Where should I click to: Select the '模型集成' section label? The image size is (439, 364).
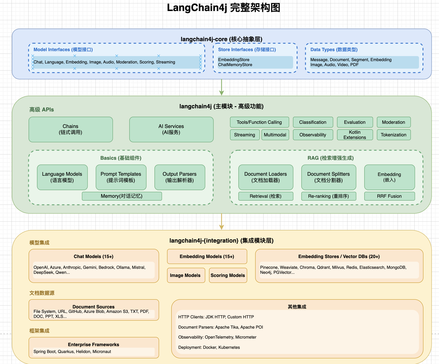tap(39, 243)
